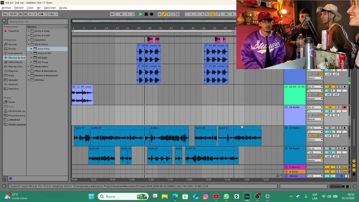This screenshot has height=202, width=359.
Task: Click track 27 volume value -2.2
Action: click(x=330, y=132)
